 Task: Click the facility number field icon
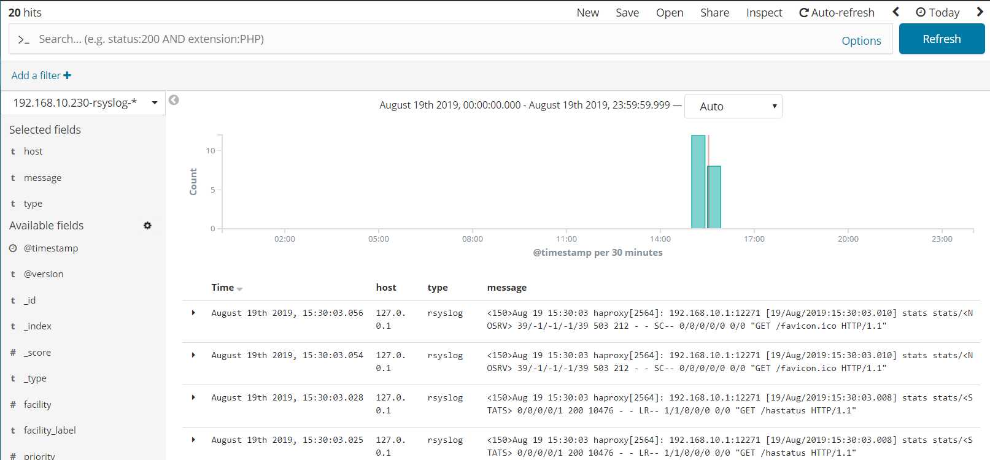pos(13,405)
